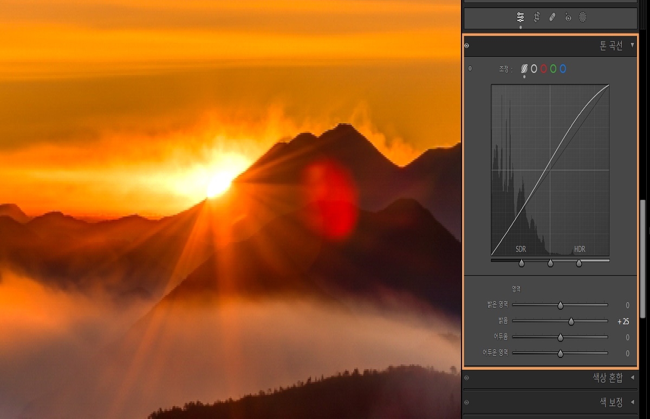Expand the 색상 혼합 panel triangle
Viewport: 650px width, 419px height.
[632, 378]
